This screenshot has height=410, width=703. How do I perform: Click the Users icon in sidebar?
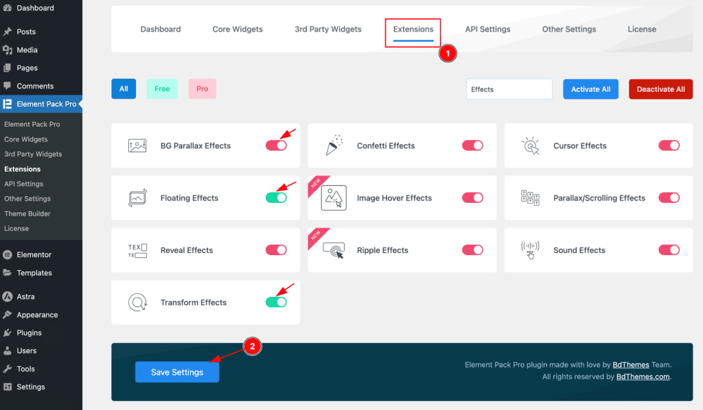click(x=7, y=350)
